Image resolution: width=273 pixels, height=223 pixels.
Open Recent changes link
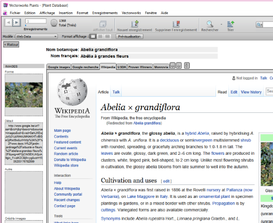tap(67, 200)
